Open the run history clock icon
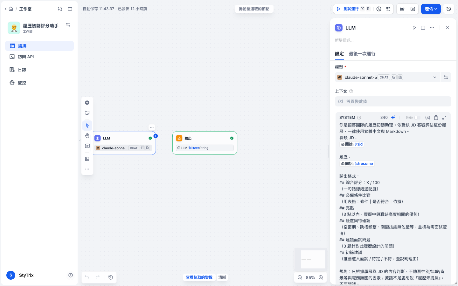This screenshot has height=286, width=458. 379,9
